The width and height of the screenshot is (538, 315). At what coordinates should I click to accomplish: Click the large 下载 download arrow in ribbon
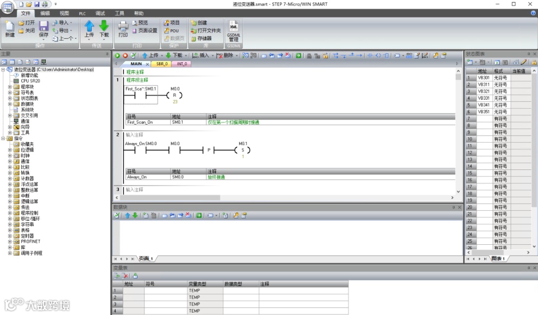pyautogui.click(x=104, y=26)
